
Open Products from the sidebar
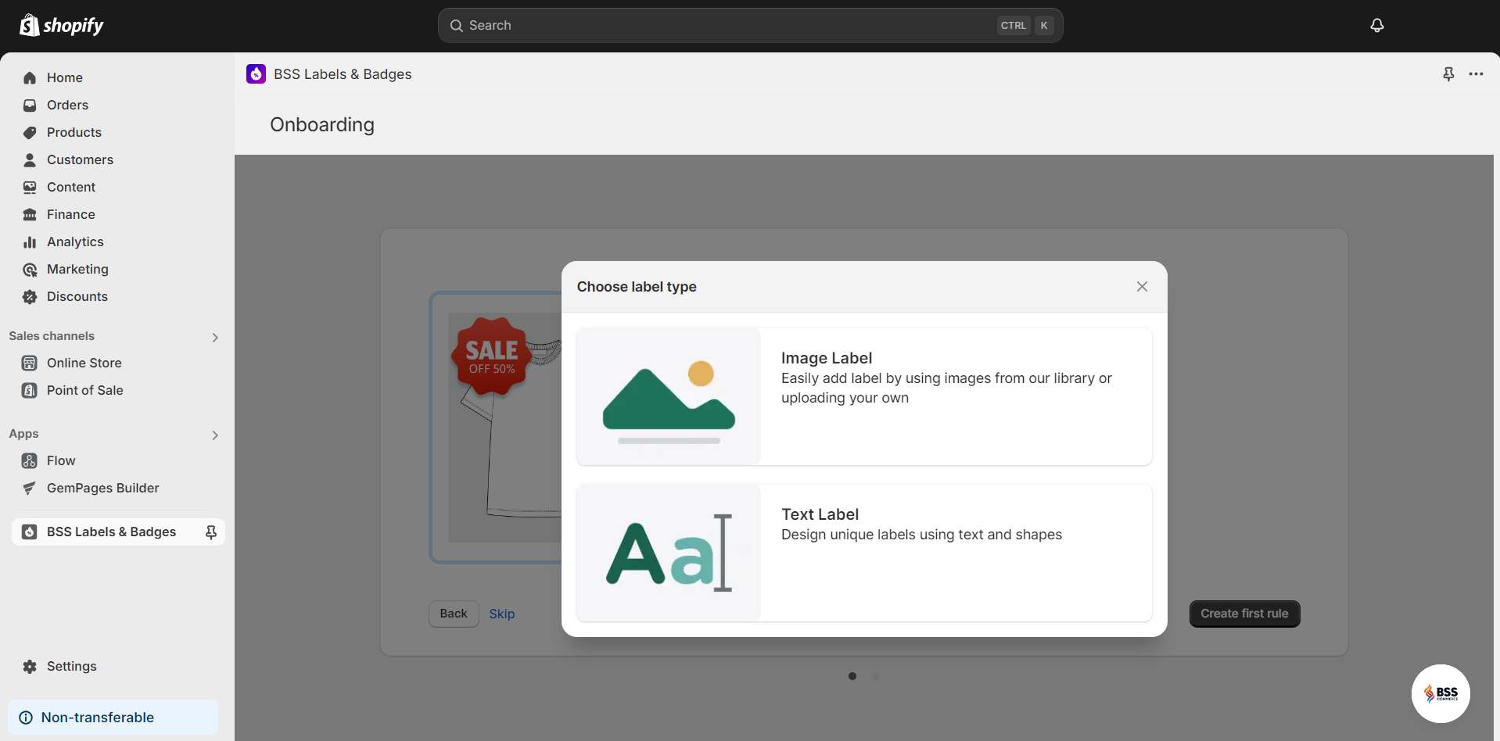74,132
